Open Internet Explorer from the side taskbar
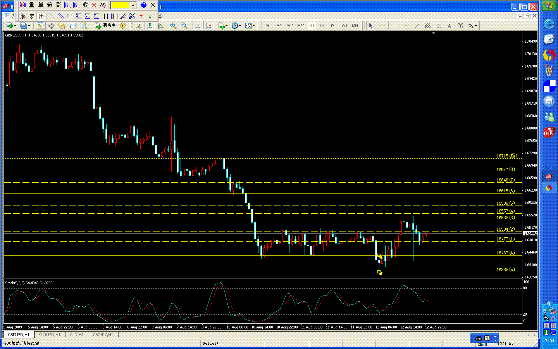Screen dimensions: 558x349 549,24
